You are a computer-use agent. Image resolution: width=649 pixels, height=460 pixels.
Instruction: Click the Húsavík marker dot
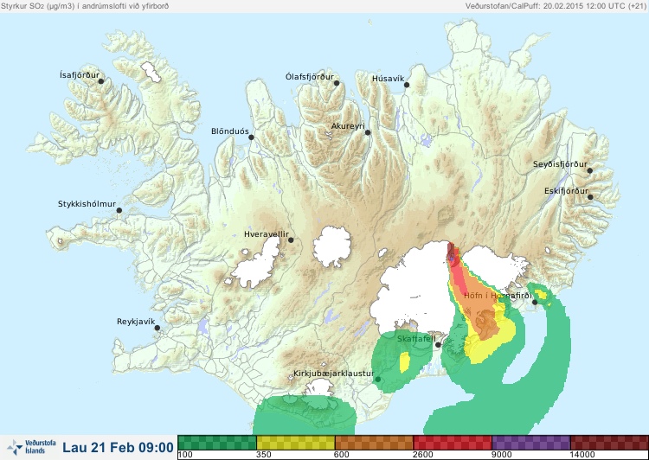pos(407,85)
